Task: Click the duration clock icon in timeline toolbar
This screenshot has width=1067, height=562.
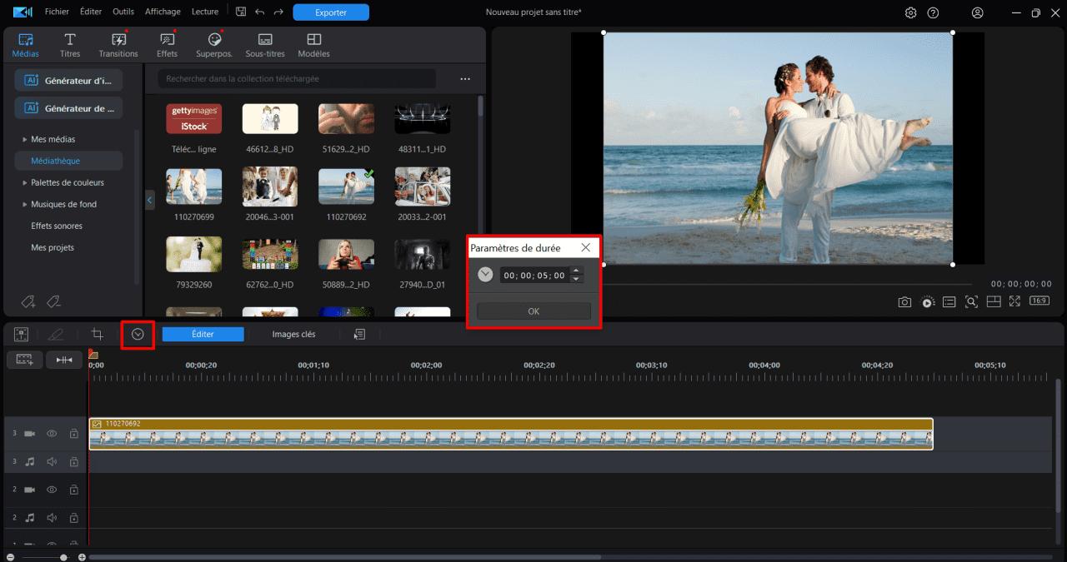Action: [138, 334]
